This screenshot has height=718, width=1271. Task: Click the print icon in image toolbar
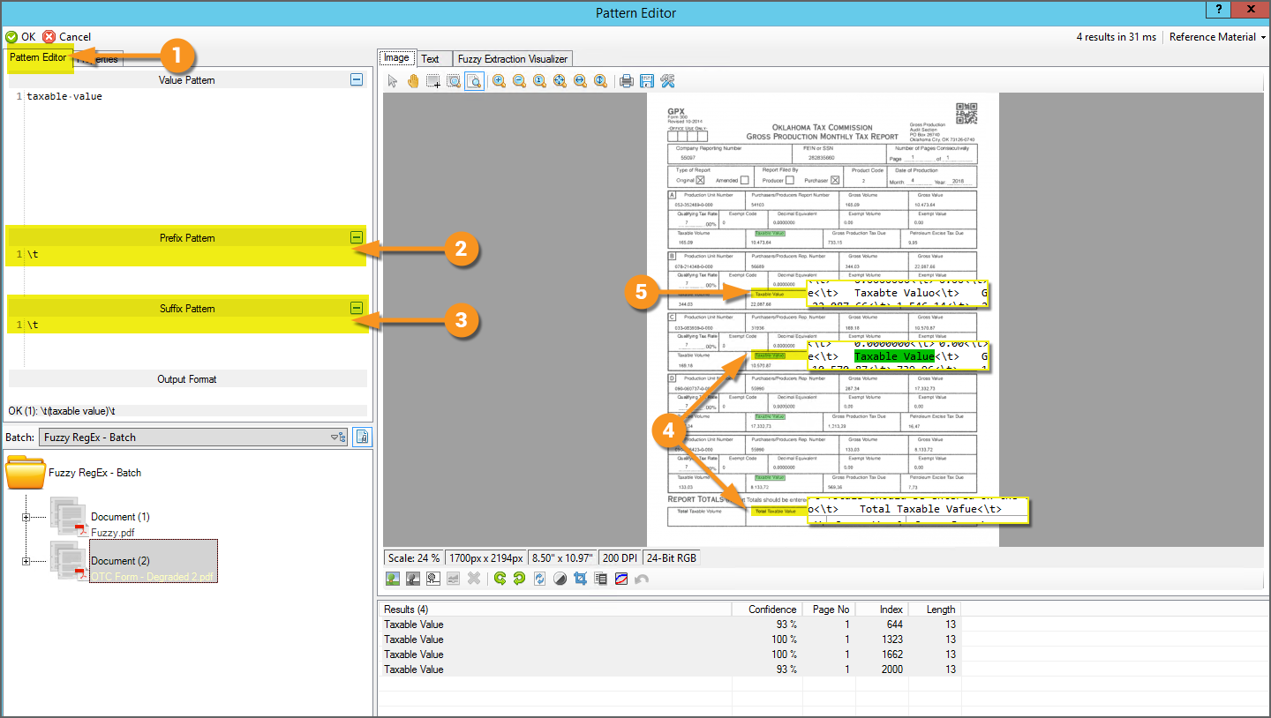(x=627, y=81)
